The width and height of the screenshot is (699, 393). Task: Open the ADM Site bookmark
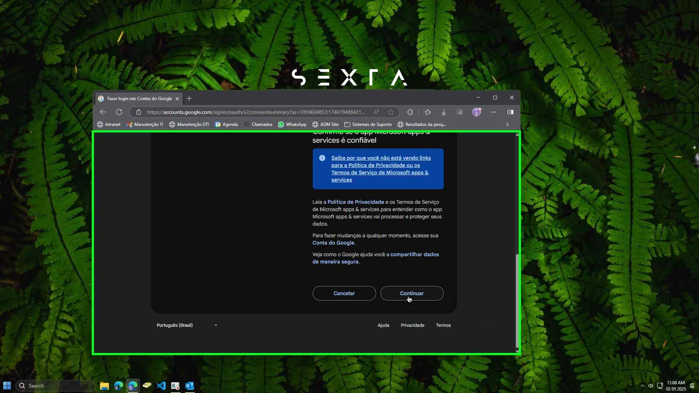(x=325, y=124)
